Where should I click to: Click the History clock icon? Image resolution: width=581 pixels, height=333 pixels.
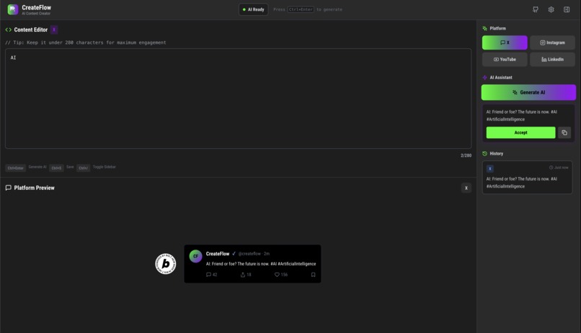(484, 154)
